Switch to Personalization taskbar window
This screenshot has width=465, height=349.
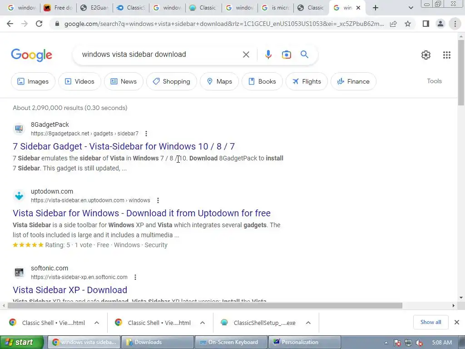pos(305,342)
